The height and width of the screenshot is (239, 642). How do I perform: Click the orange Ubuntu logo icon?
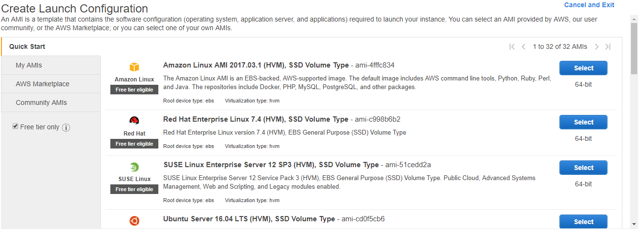pos(134,221)
